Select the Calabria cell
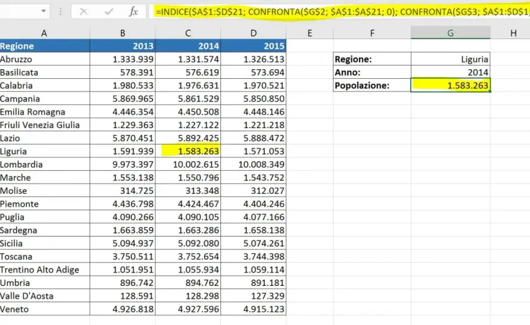The image size is (530, 325). pos(45,85)
